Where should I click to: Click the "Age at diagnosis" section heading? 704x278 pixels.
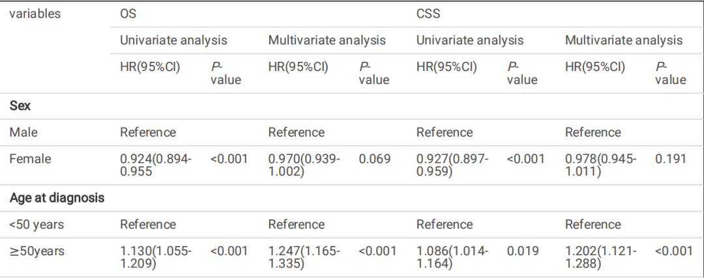(57, 199)
